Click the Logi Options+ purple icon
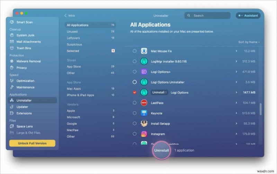The width and height of the screenshot is (277, 174). click(x=144, y=72)
